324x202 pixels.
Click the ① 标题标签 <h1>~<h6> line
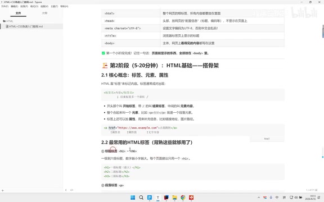click(x=119, y=151)
